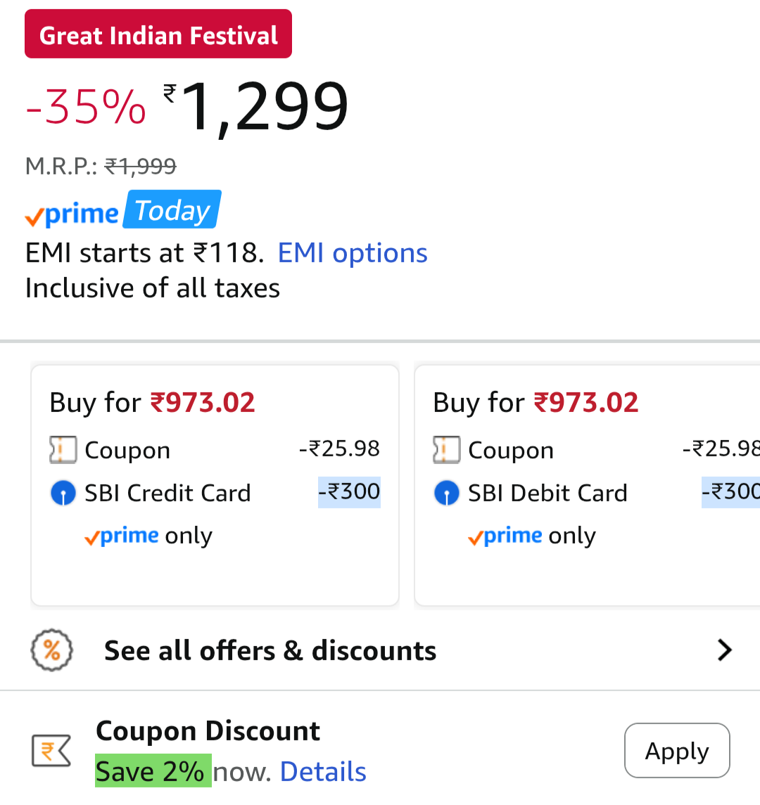Click the rupee coupon discount icon
Viewport: 760px width, 805px height.
(x=51, y=751)
